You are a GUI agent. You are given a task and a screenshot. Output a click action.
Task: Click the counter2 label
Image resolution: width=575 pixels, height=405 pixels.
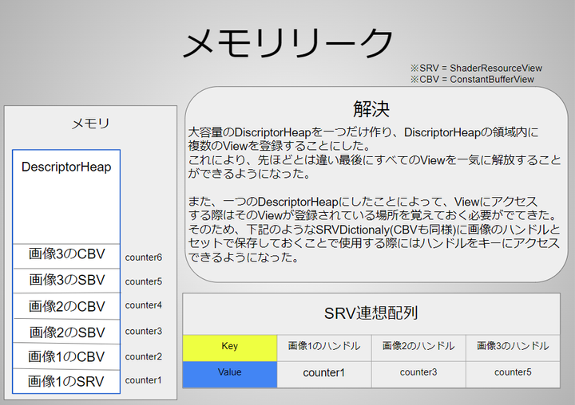coord(144,356)
